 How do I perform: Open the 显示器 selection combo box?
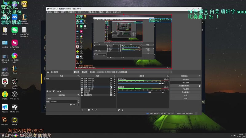pyautogui.click(x=134, y=72)
